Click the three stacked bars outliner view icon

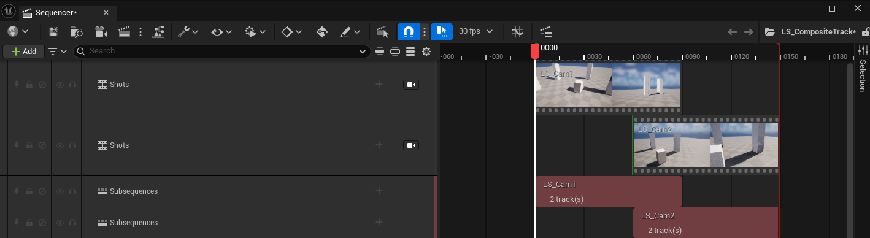(410, 52)
